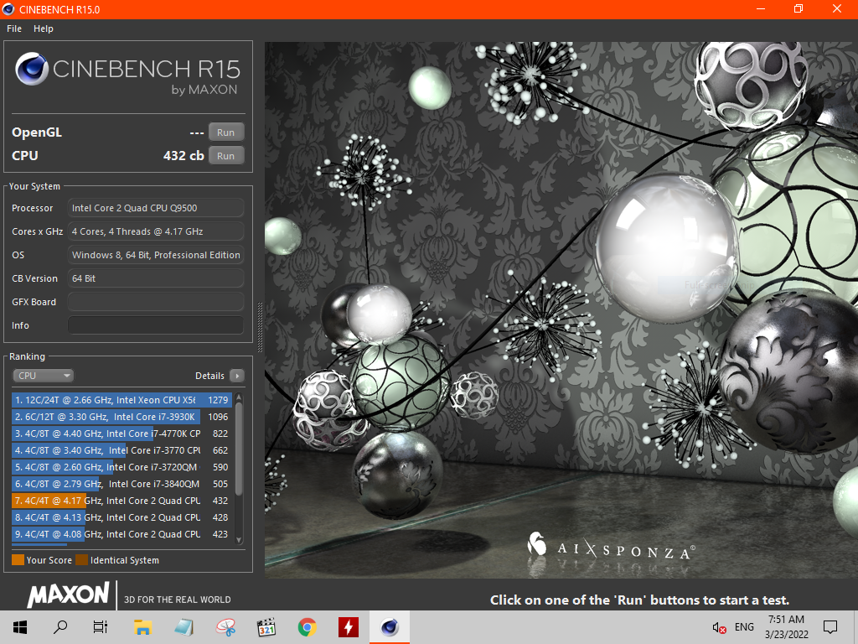Viewport: 858px width, 644px height.
Task: Click the MAXON logo at bottom
Action: pos(69,595)
